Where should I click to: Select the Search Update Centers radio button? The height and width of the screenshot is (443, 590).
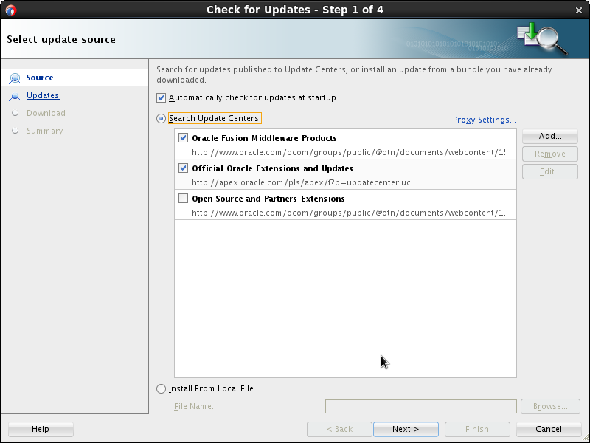coord(161,119)
